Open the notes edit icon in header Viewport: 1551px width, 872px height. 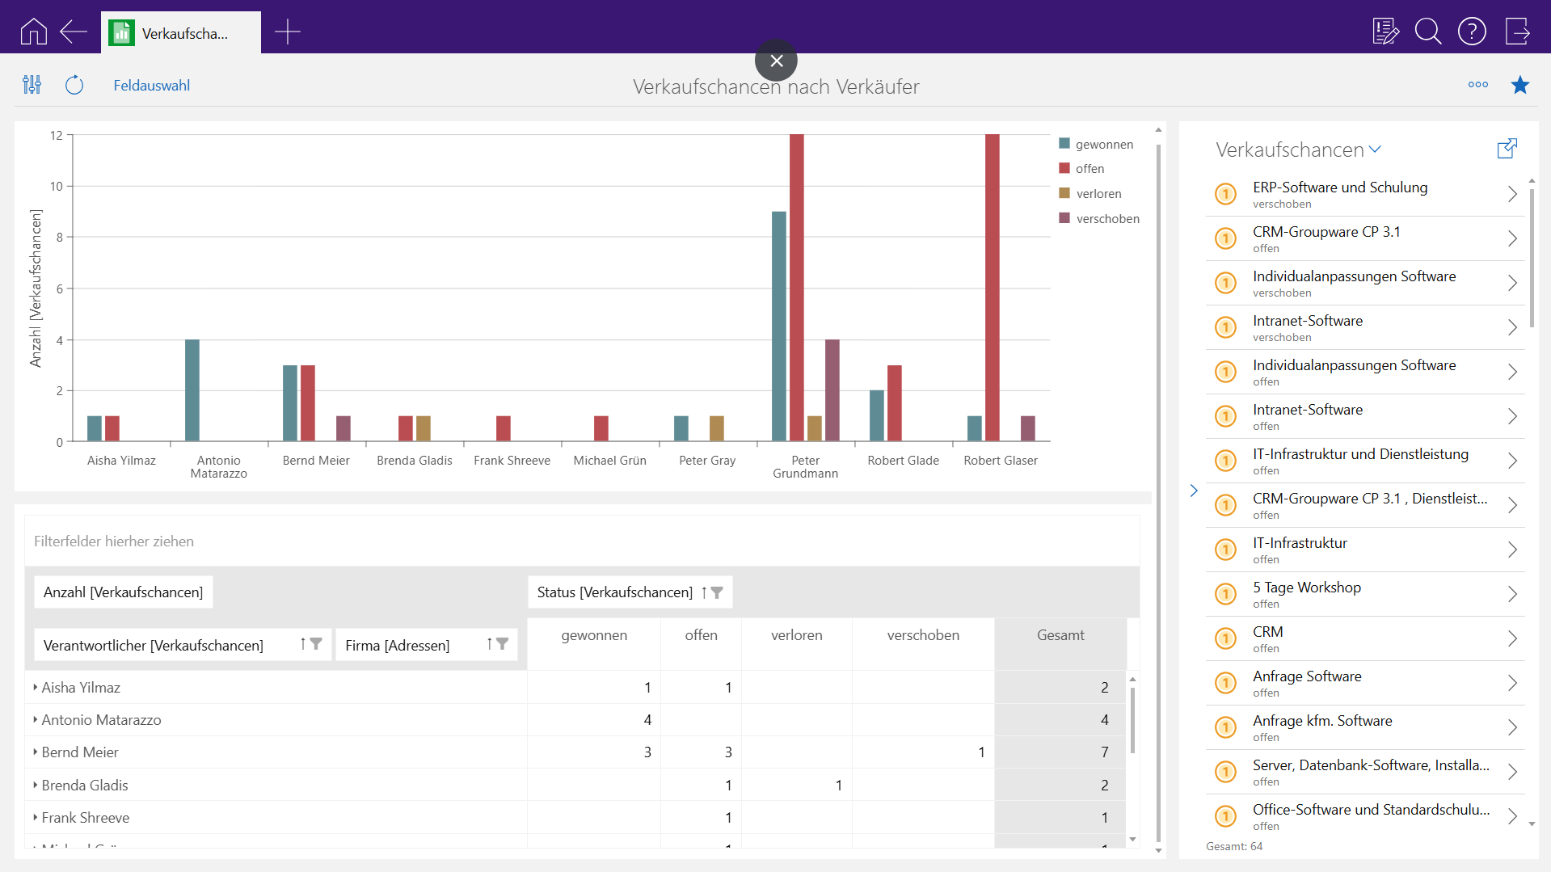[x=1386, y=32]
